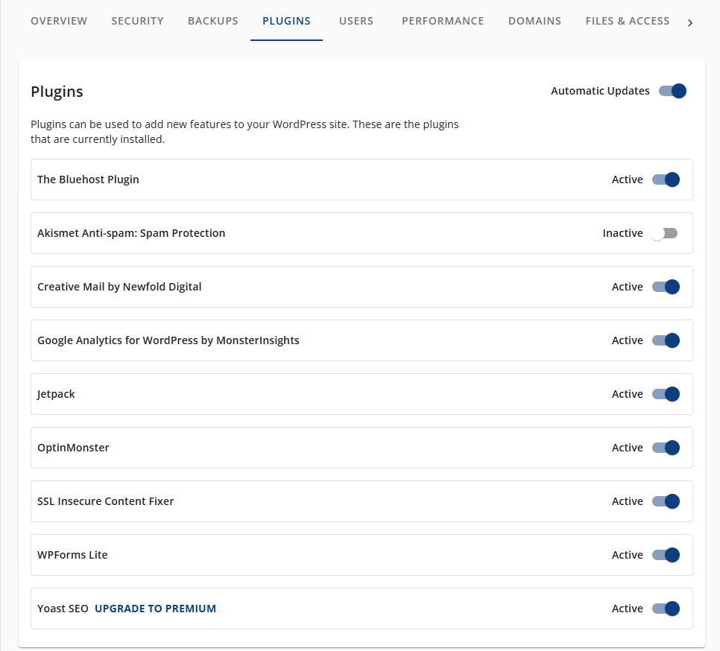Click UPGRADE TO PREMIUM next to Yoast SEO
This screenshot has width=720, height=651.
[x=155, y=609]
